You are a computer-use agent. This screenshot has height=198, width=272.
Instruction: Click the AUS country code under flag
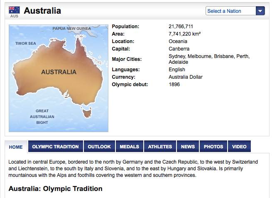14,17
